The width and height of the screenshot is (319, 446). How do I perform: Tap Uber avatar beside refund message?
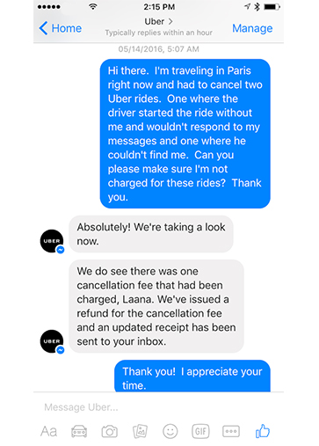[x=52, y=341]
